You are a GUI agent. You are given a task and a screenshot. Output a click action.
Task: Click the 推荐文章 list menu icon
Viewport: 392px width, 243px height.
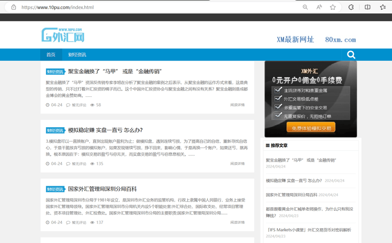[268, 145]
